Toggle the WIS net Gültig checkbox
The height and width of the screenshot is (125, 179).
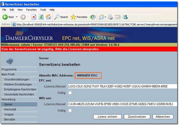click(x=70, y=110)
